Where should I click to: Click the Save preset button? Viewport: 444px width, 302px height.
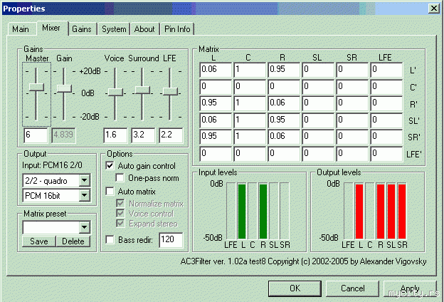[39, 241]
